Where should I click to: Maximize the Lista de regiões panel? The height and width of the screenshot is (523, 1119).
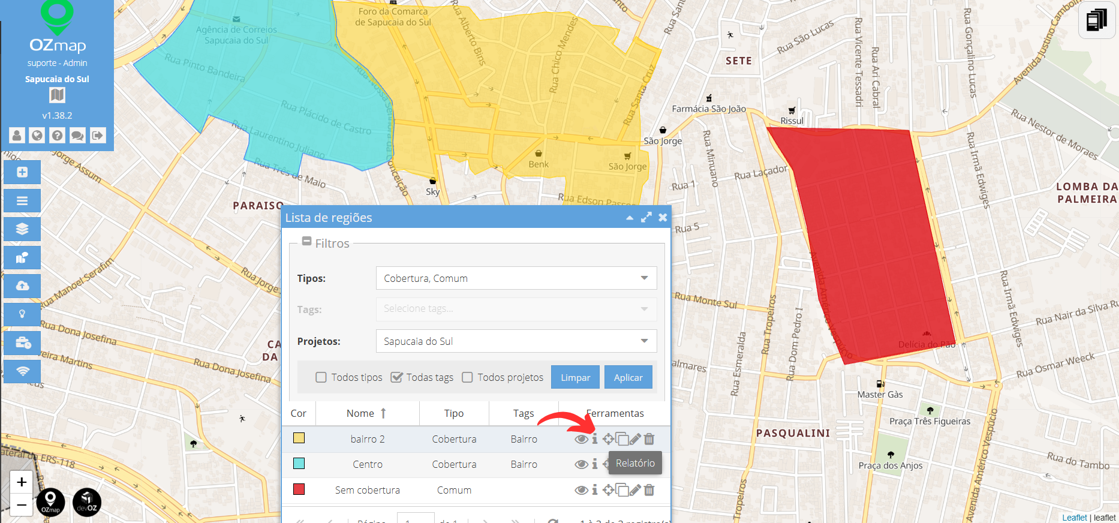pyautogui.click(x=646, y=218)
